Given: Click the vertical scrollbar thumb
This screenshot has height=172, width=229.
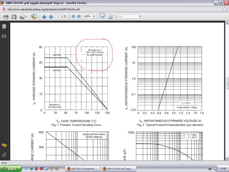Looking at the screenshot, I should click(x=227, y=83).
